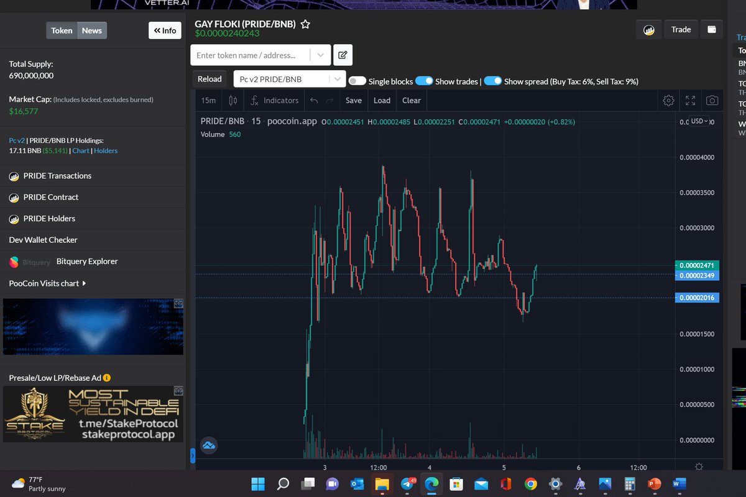This screenshot has height=497, width=746.
Task: Favorite GAY FLOKI with the star icon
Action: [305, 24]
